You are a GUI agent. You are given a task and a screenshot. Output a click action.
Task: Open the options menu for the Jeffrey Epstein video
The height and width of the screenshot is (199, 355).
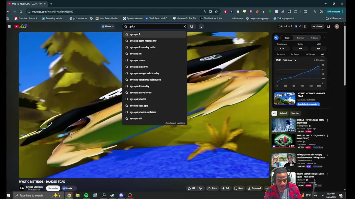[328, 155]
